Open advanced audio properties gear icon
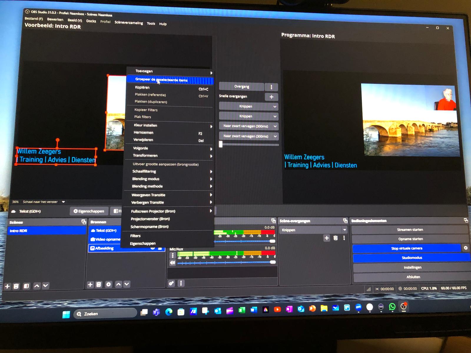This screenshot has height=353, width=471. click(171, 283)
